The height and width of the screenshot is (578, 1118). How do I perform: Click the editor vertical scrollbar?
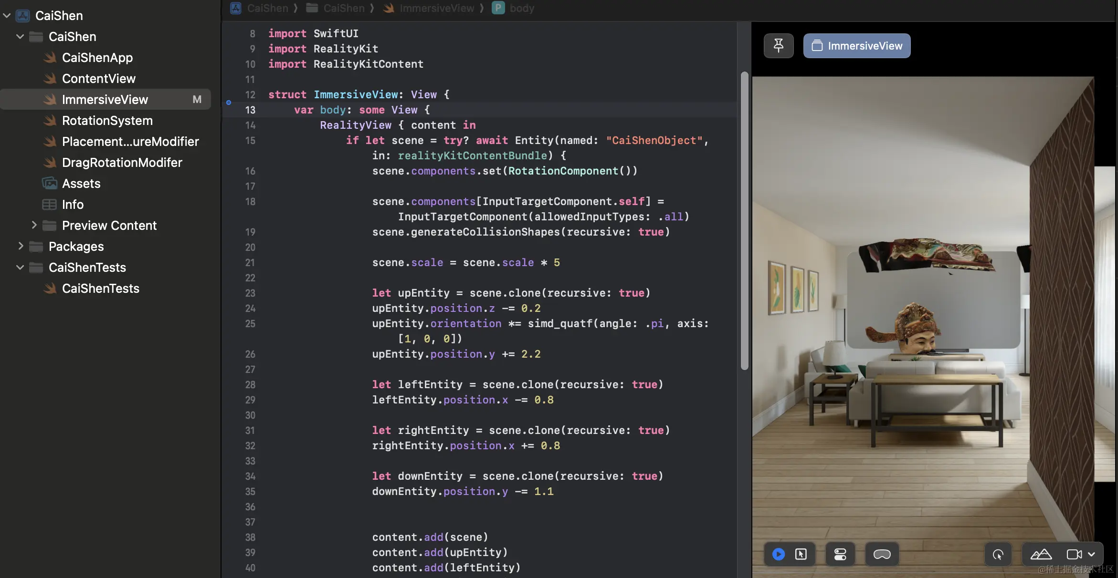tap(744, 220)
